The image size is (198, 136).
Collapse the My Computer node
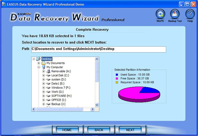[x=39, y=67]
